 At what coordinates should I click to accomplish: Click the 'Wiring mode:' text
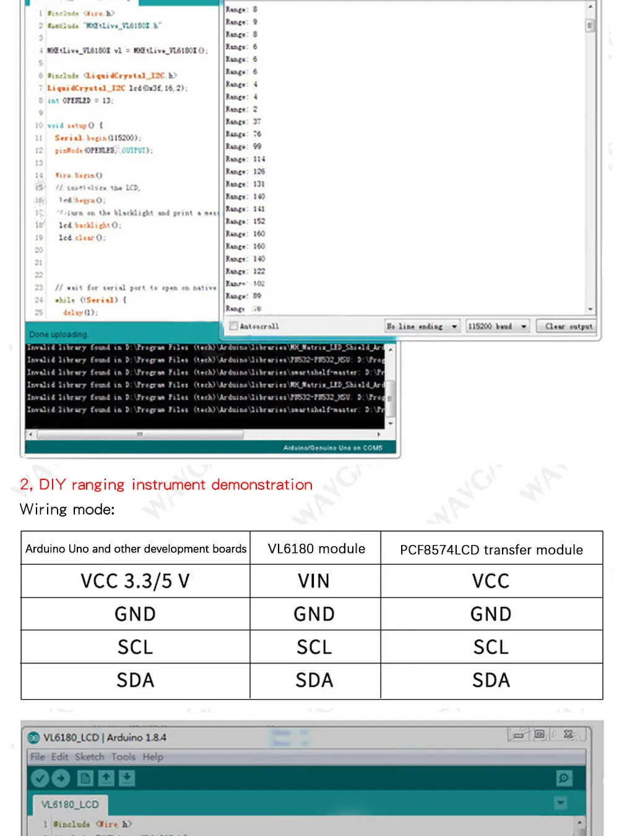click(67, 509)
